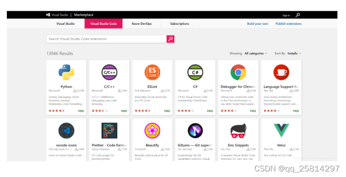346x177 pixels.
Task: Open the Publish extensions link
Action: tap(289, 24)
